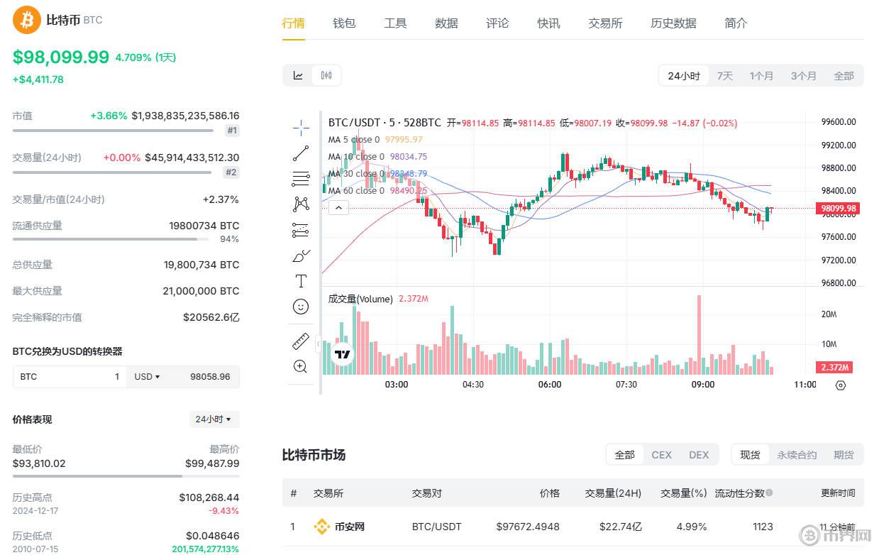Open the 交易所 menu item
The height and width of the screenshot is (555, 879).
(x=604, y=23)
